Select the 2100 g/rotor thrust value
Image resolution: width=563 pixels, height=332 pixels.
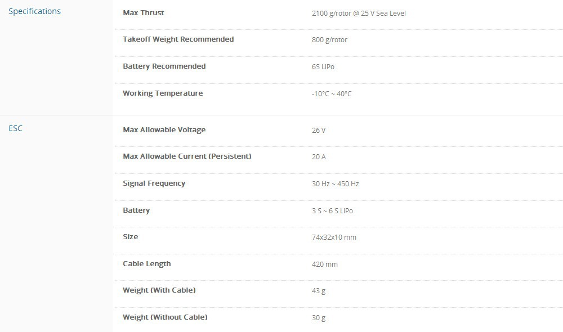(x=359, y=13)
